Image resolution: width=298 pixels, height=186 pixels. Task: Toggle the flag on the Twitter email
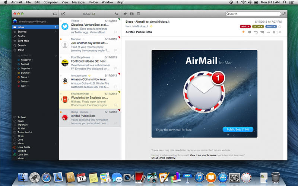(x=116, y=33)
